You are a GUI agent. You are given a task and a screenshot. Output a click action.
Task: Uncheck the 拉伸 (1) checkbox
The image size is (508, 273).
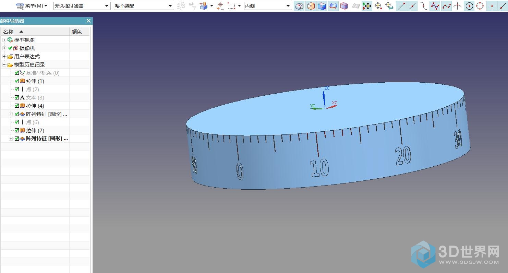click(17, 81)
